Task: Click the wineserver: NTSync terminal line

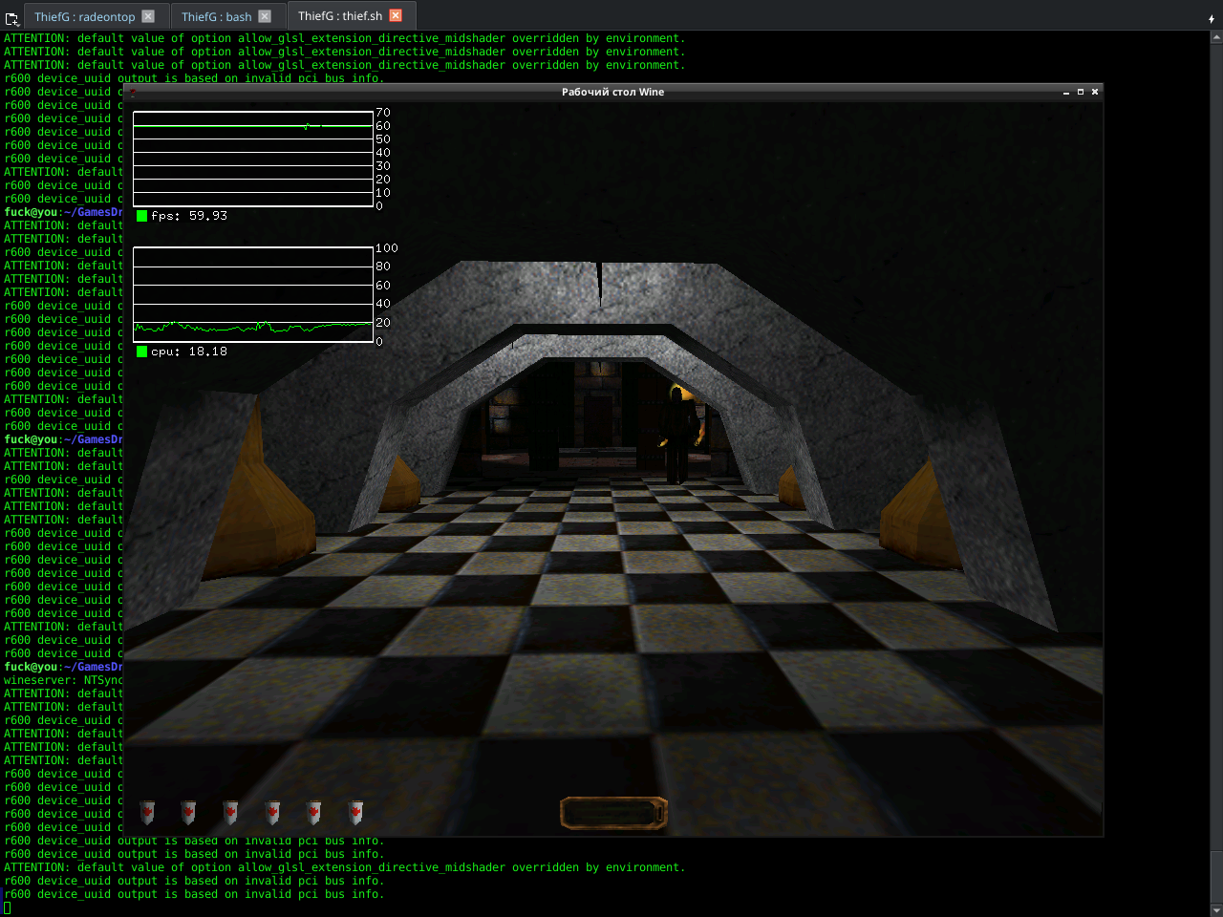Action: click(64, 681)
